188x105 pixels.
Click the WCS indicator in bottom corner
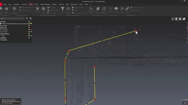(185, 103)
